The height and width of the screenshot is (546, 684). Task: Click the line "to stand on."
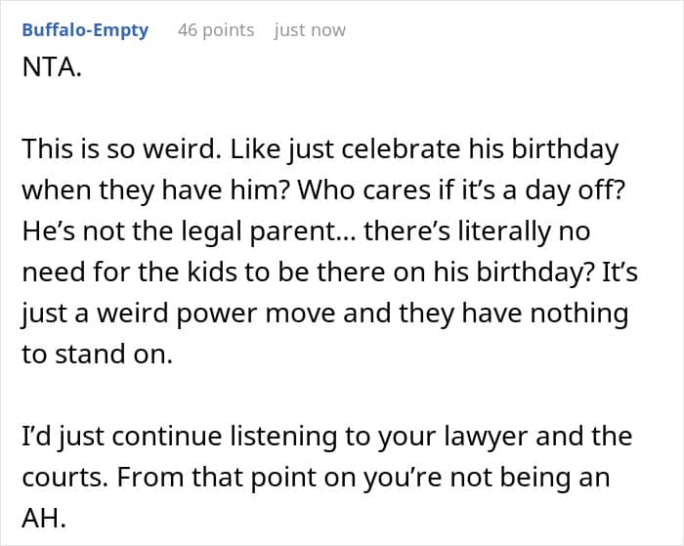click(97, 356)
